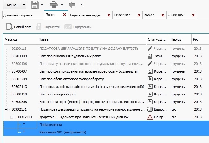The height and width of the screenshot is (143, 209).
Task: Sort by the Чаркод column header
Action: (x=20, y=39)
